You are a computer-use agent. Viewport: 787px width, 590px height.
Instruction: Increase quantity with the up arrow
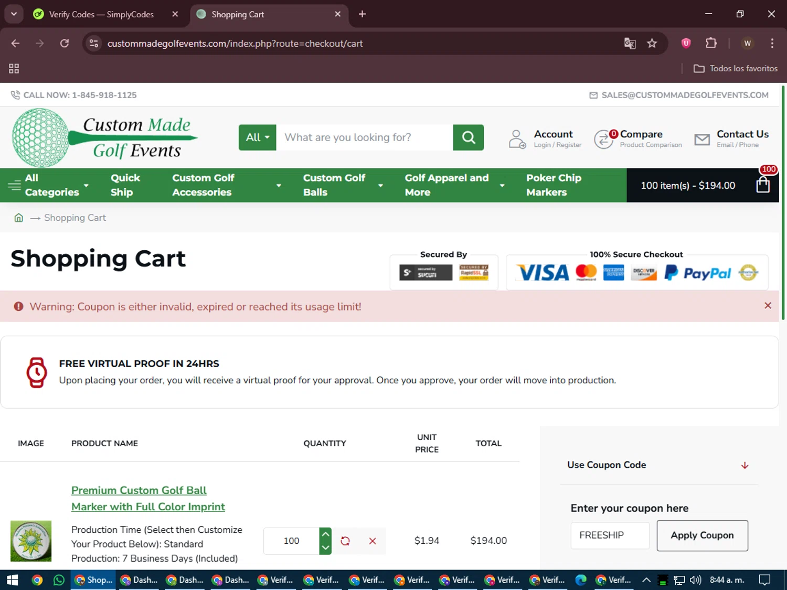[x=325, y=534]
